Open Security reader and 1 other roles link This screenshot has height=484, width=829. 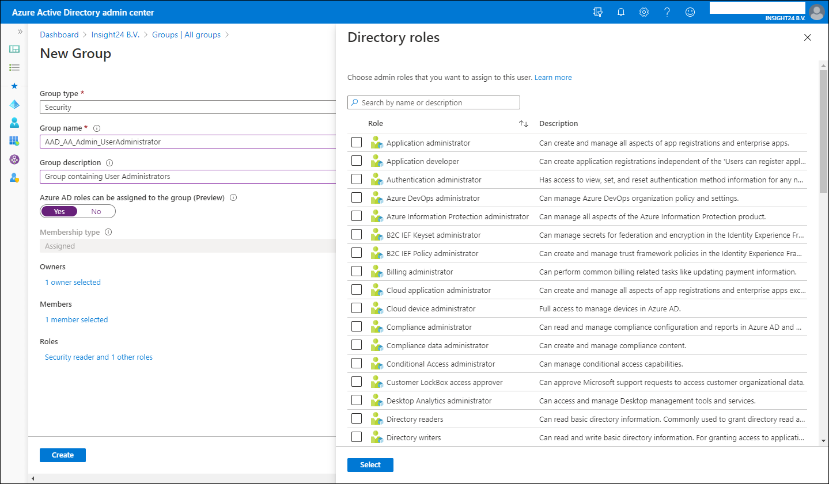point(99,357)
